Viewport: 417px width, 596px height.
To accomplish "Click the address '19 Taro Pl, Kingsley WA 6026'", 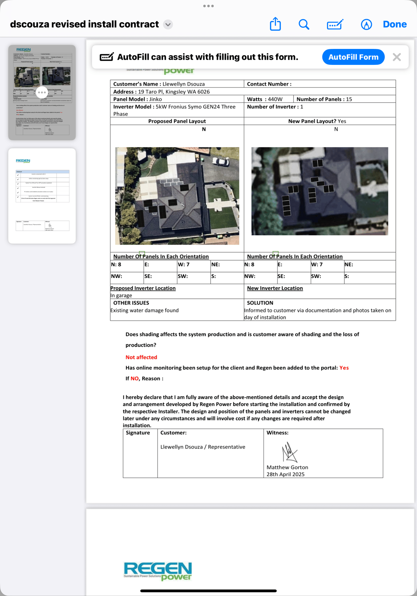I will pos(174,92).
